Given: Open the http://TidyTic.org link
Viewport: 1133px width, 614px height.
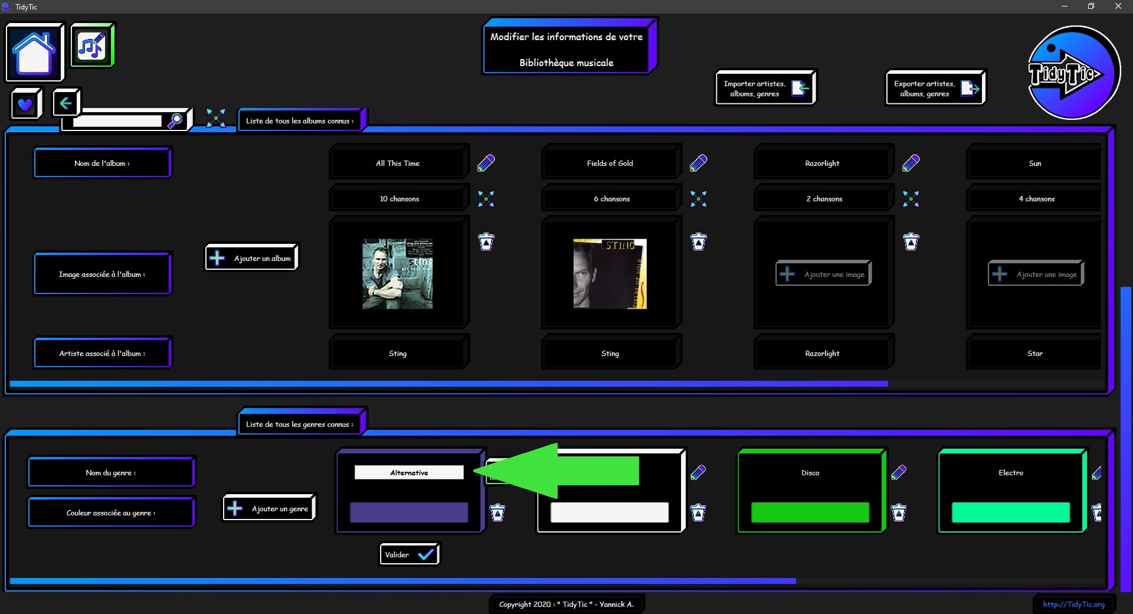Looking at the screenshot, I should pos(1073,604).
